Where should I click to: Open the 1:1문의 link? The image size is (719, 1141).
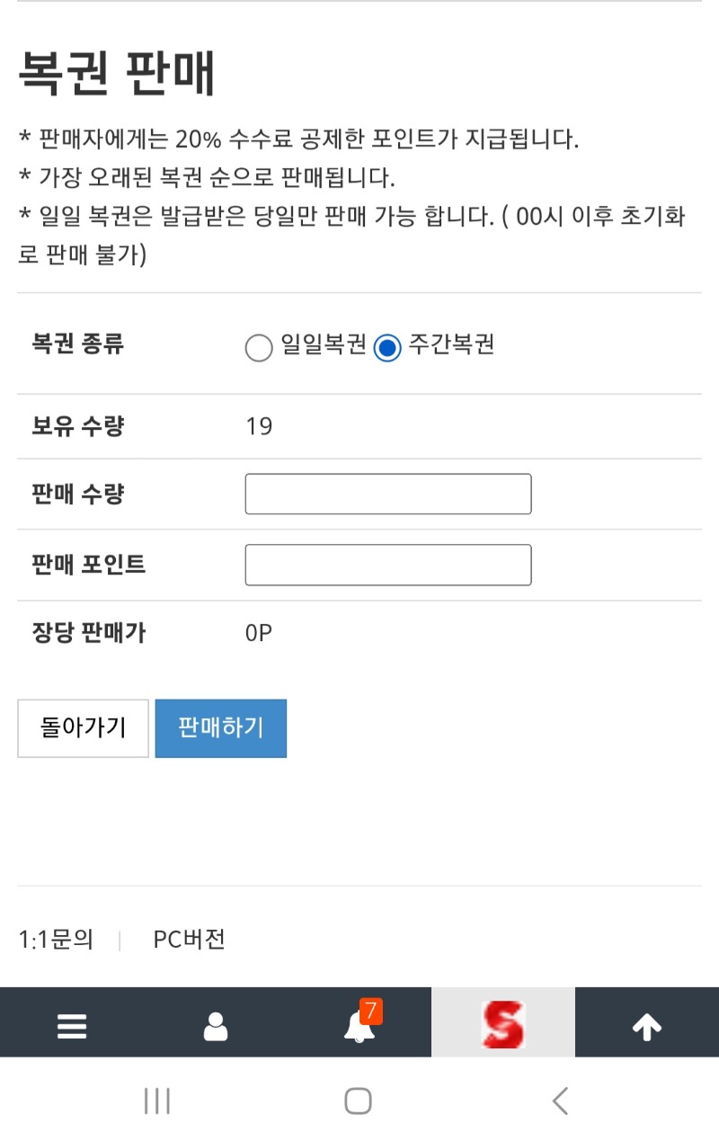pyautogui.click(x=56, y=940)
